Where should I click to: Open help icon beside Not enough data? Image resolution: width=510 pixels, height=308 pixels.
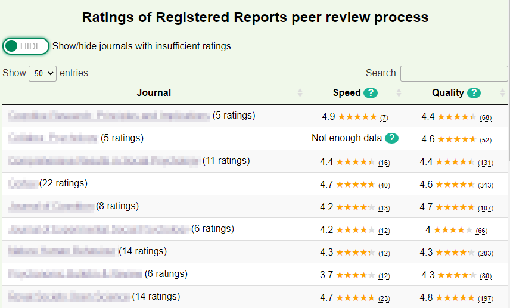(391, 138)
